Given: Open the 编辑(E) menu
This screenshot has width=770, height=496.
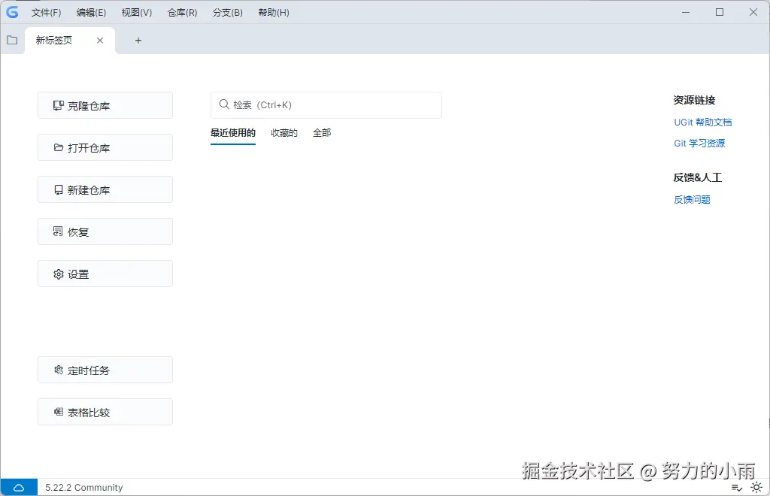Looking at the screenshot, I should (91, 13).
